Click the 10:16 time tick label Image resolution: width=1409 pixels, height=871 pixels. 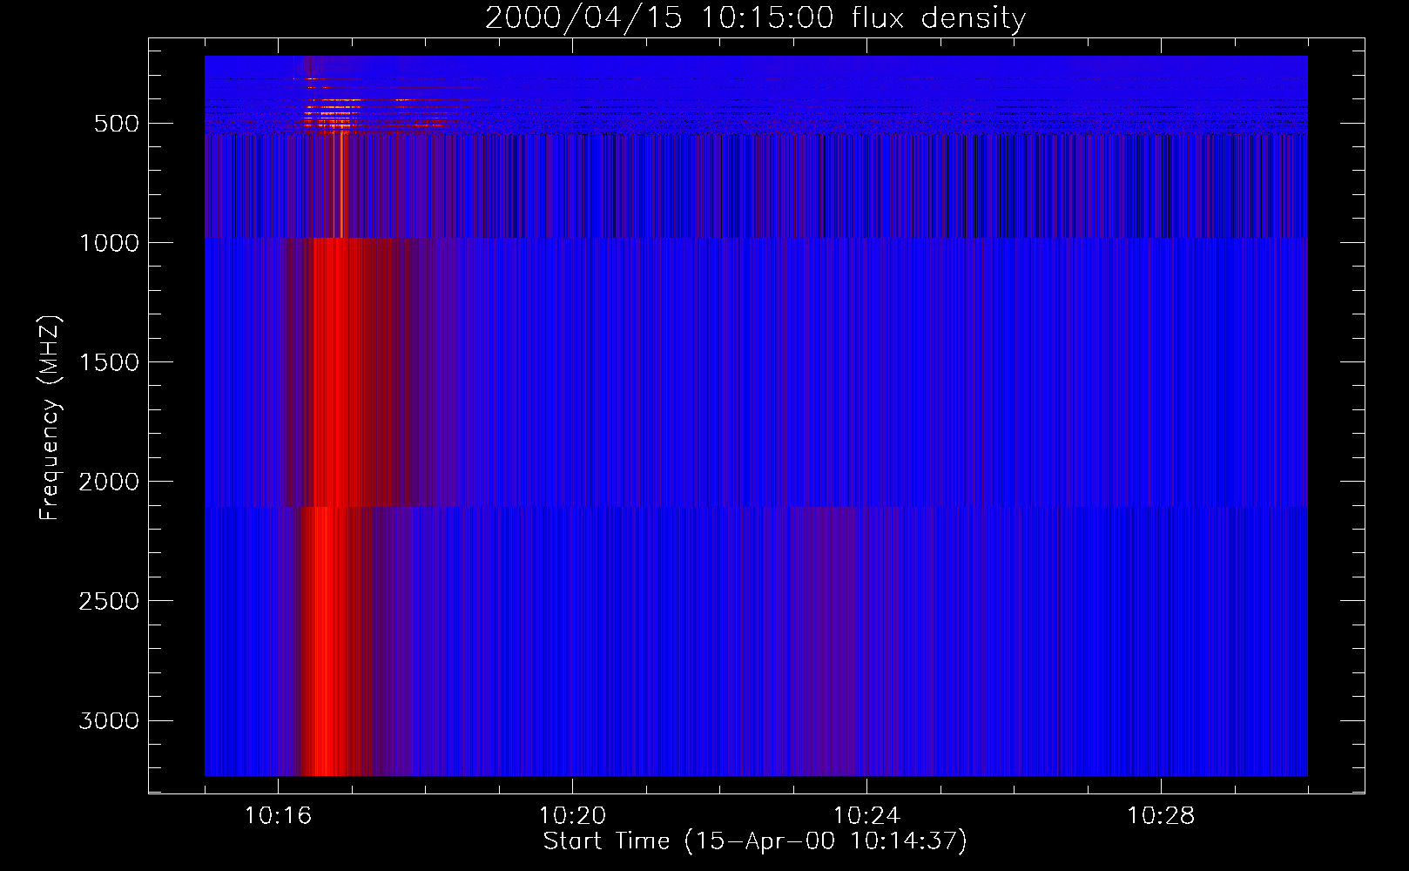[278, 816]
